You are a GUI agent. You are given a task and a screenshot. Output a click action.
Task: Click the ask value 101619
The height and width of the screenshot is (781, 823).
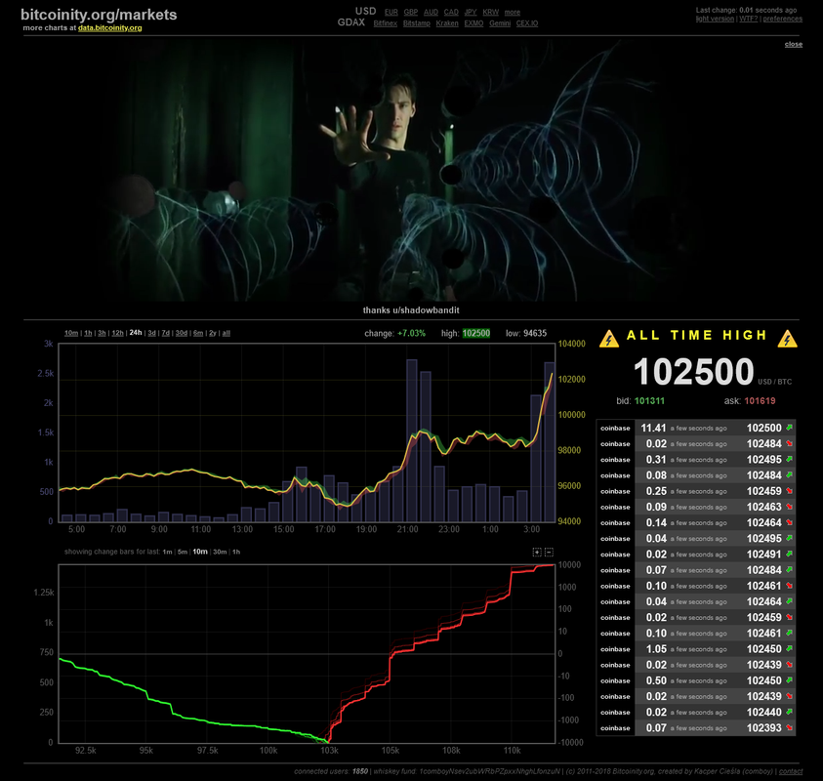point(760,401)
